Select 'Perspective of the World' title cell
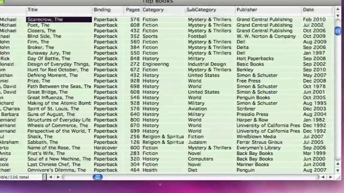Screen dimensions: 344x193 tap(59, 131)
